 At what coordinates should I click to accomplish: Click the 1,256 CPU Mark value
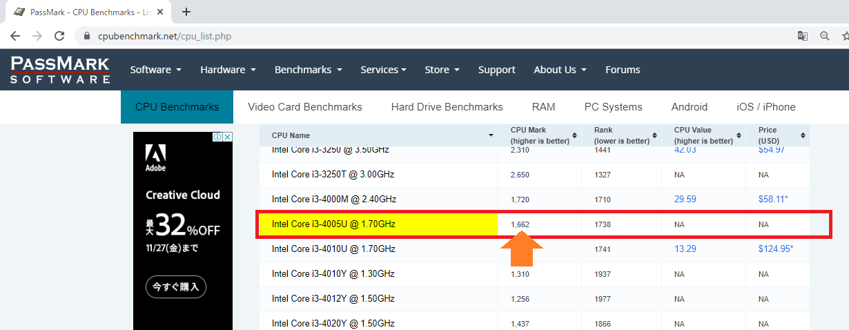pyautogui.click(x=520, y=299)
